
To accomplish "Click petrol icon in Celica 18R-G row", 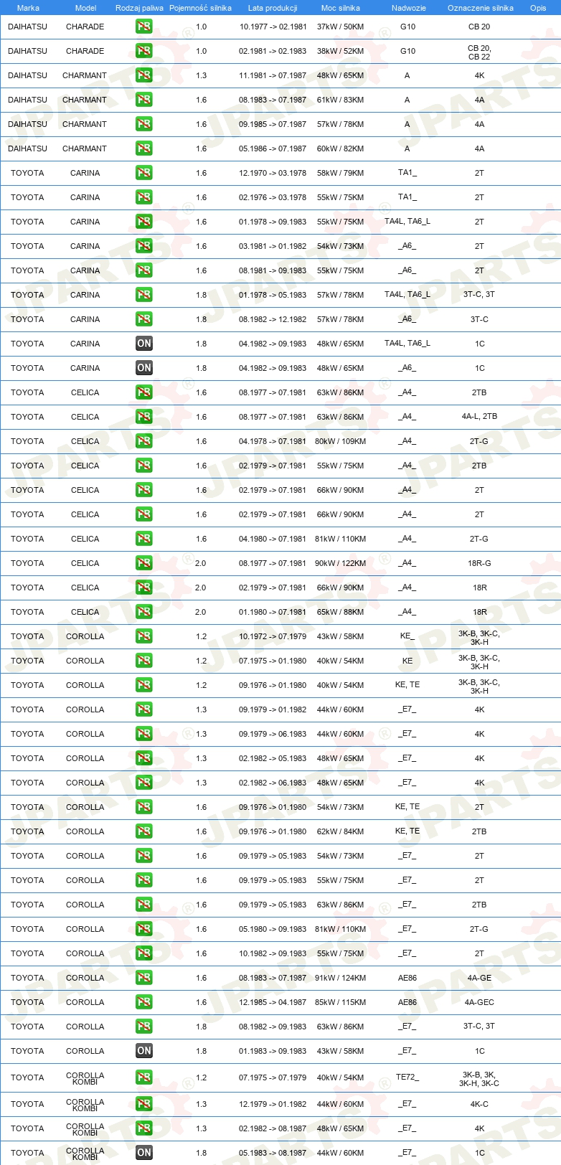I will [x=144, y=563].
